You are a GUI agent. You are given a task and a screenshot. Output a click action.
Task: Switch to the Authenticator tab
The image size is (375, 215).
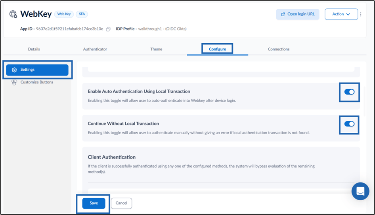[x=95, y=49]
